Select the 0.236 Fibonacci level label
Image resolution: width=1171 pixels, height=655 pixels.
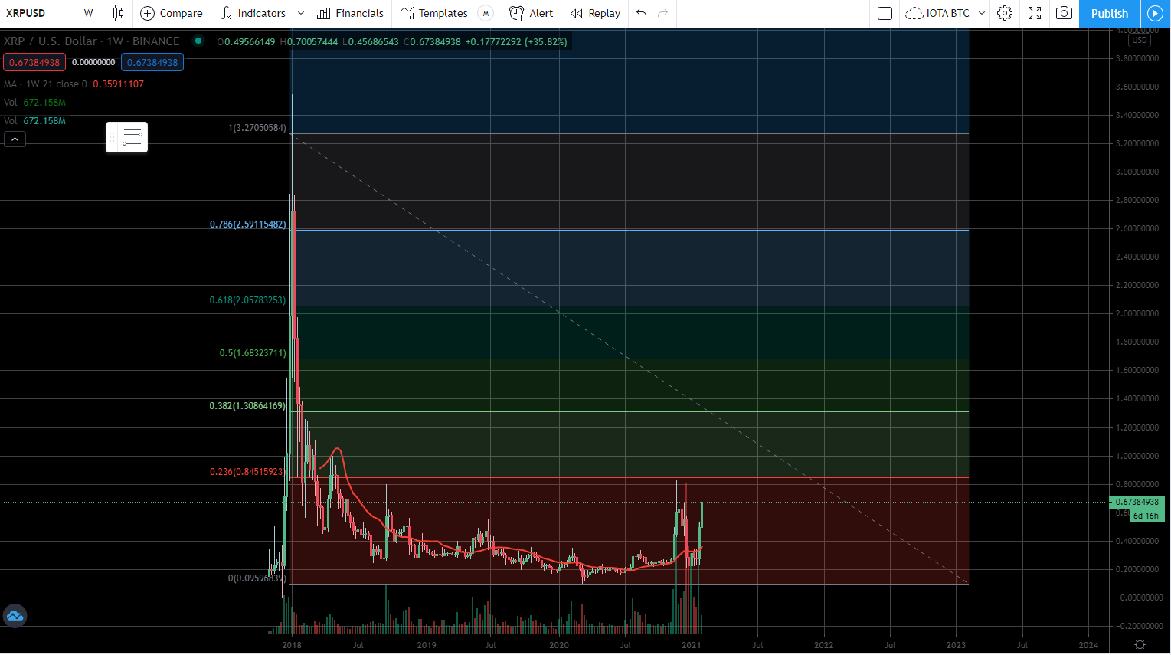[x=247, y=472]
